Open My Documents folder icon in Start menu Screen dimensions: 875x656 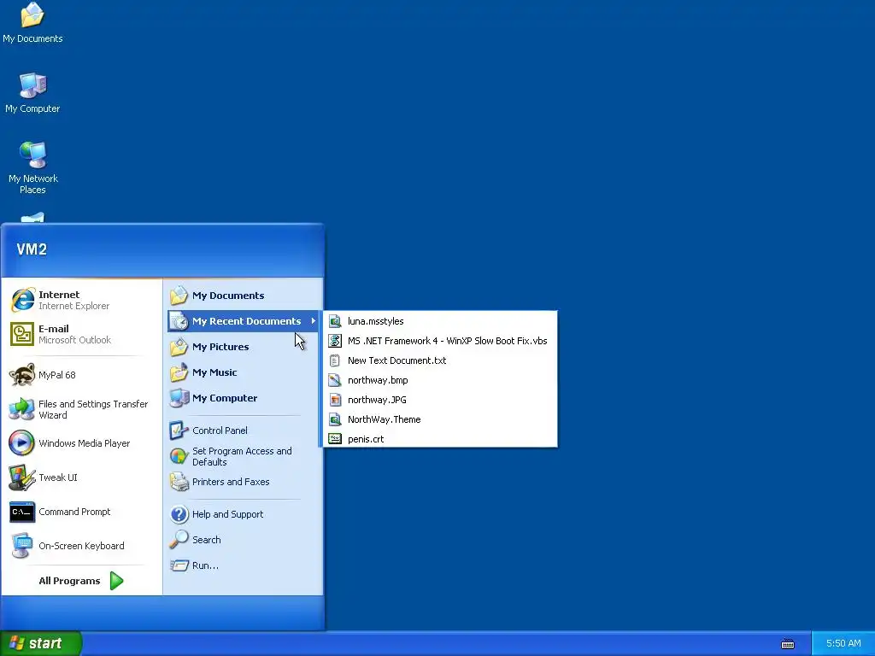179,296
